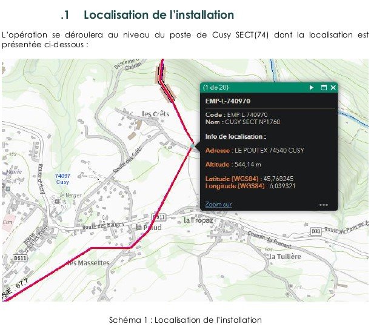
Task: Select the popup title EMP-L-740970
Action: click(x=227, y=101)
